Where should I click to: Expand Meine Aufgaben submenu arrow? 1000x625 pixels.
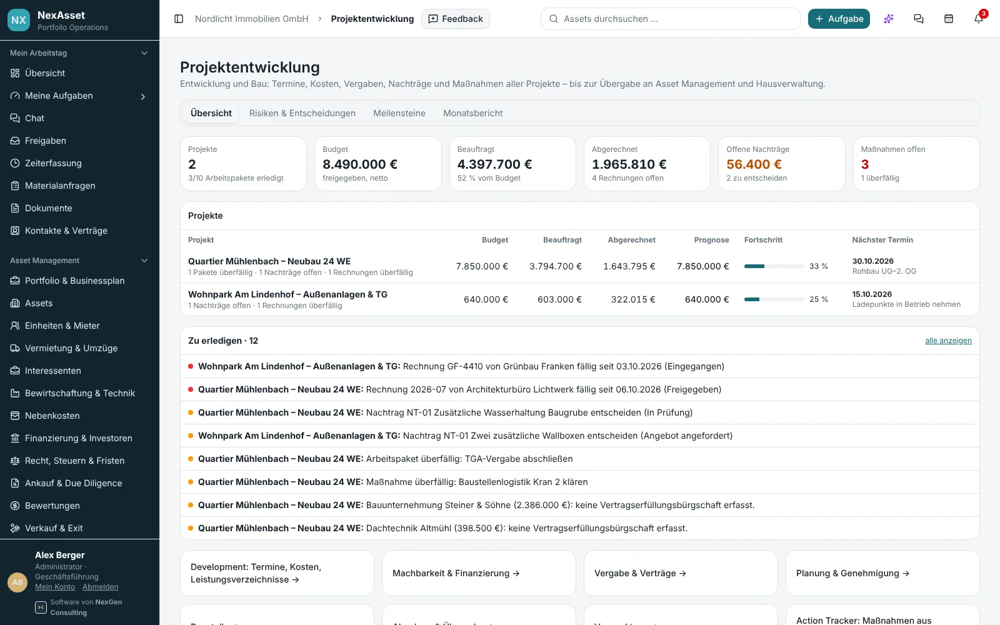tap(143, 96)
